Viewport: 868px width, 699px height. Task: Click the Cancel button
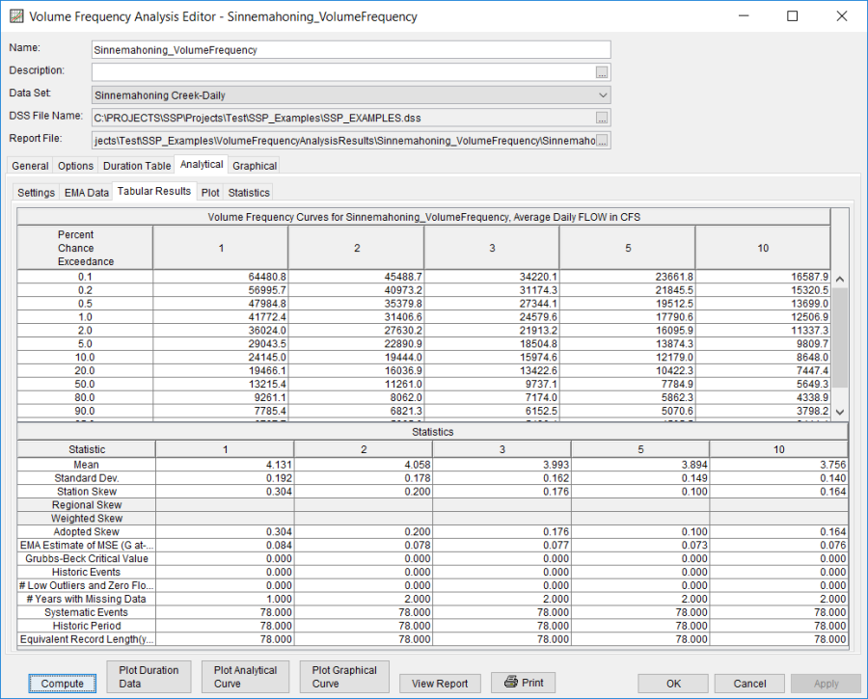coord(749,684)
